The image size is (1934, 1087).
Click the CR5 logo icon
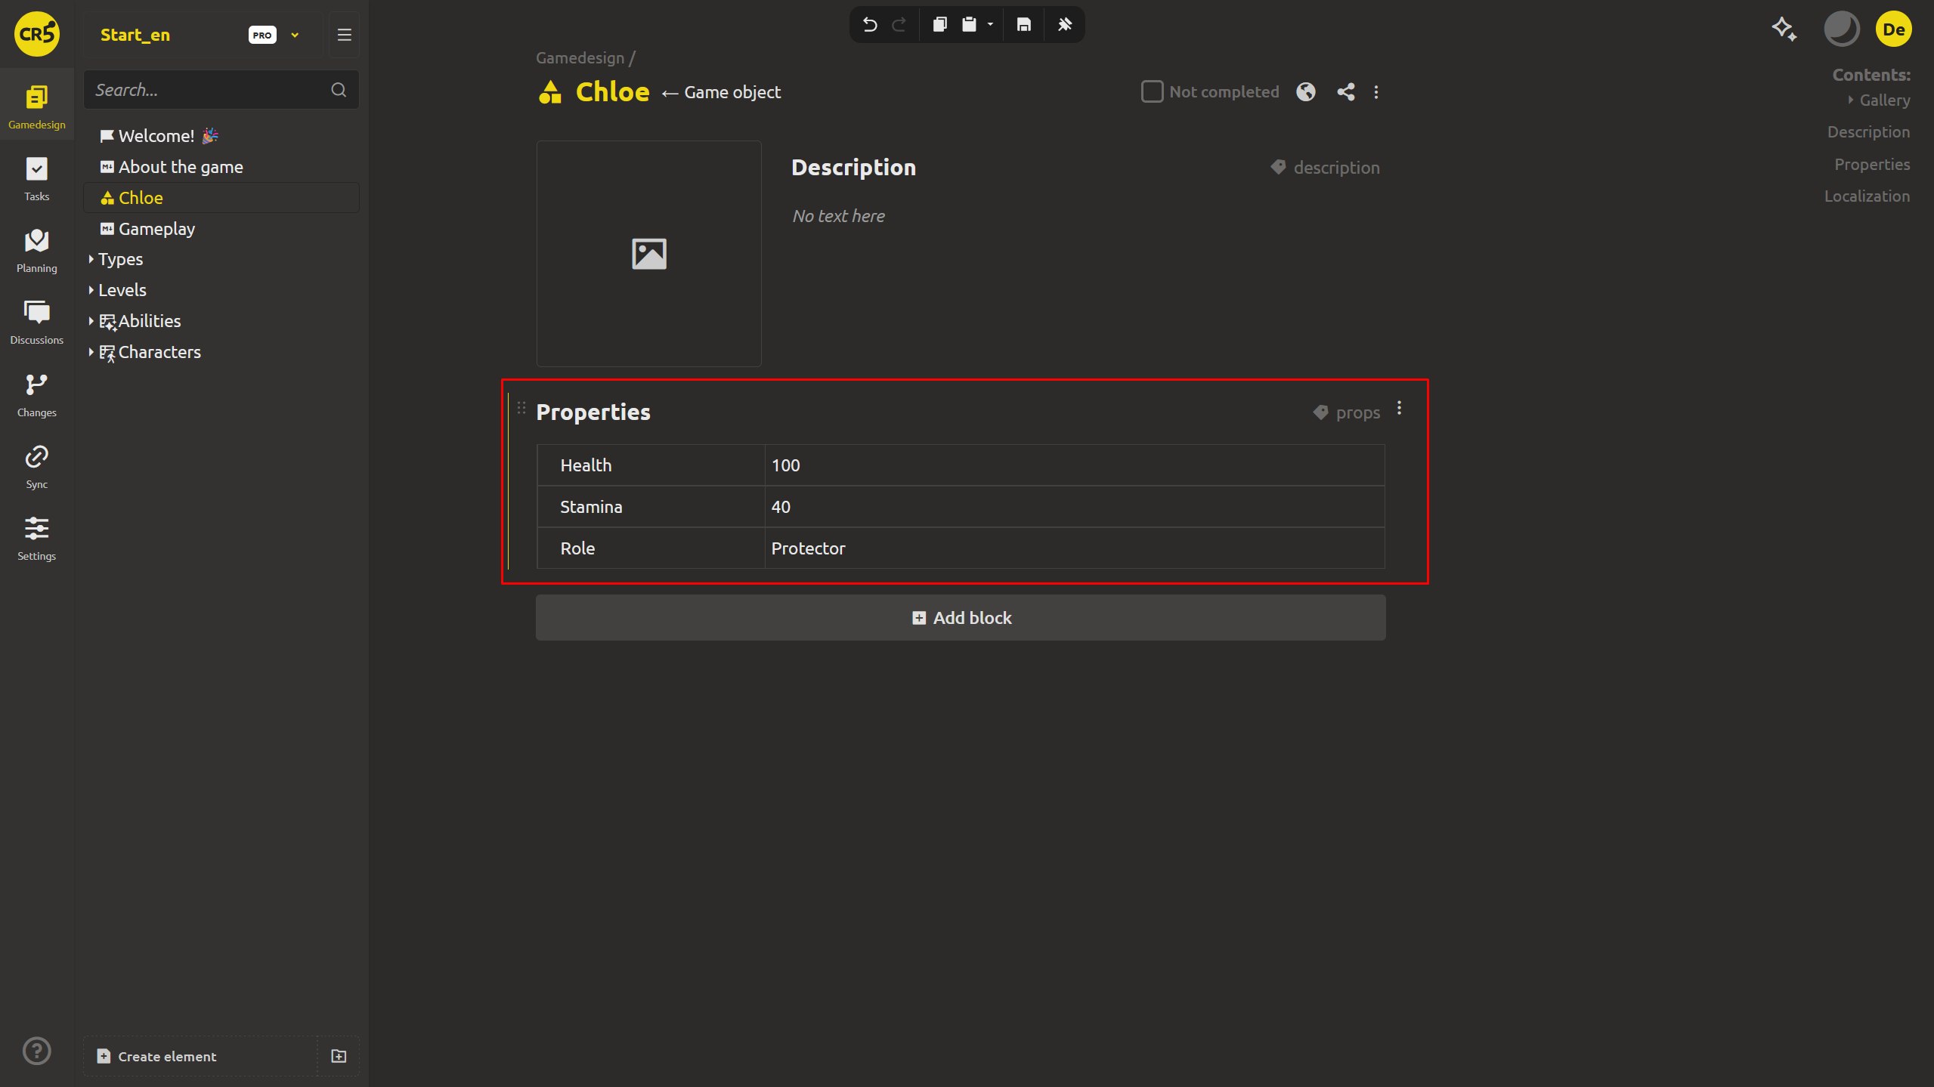pos(36,34)
